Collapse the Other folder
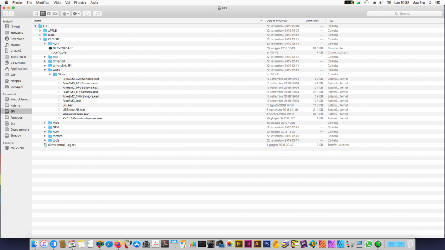 click(x=50, y=75)
